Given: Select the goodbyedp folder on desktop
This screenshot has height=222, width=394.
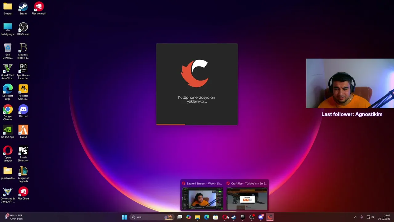Looking at the screenshot, I should point(8,173).
